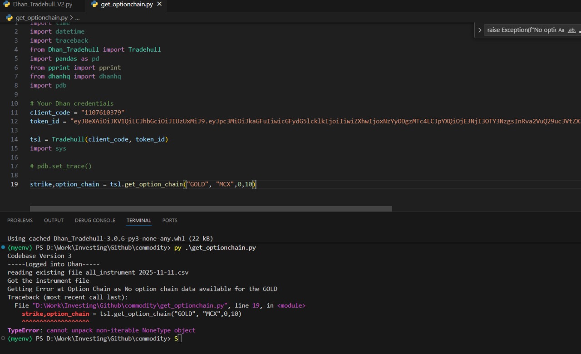Click find input containing raise Exception text
581x354 pixels.
(521, 30)
